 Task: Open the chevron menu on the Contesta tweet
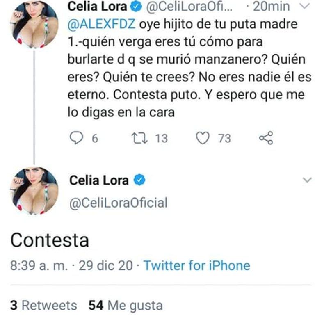[306, 180]
